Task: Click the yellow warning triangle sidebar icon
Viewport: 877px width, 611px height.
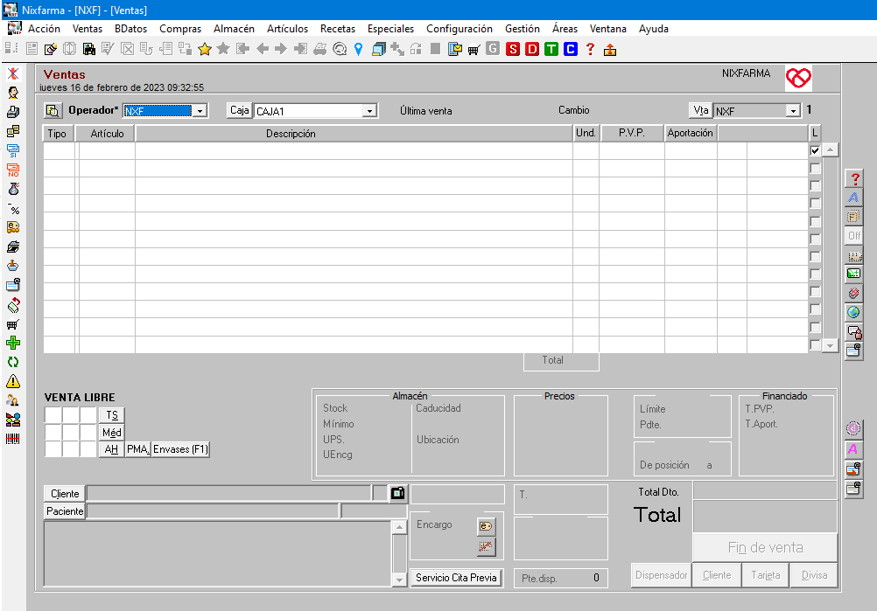Action: tap(13, 381)
